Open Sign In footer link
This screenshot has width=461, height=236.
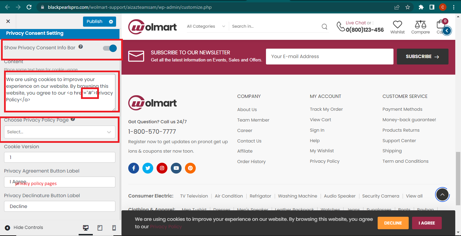click(x=317, y=130)
